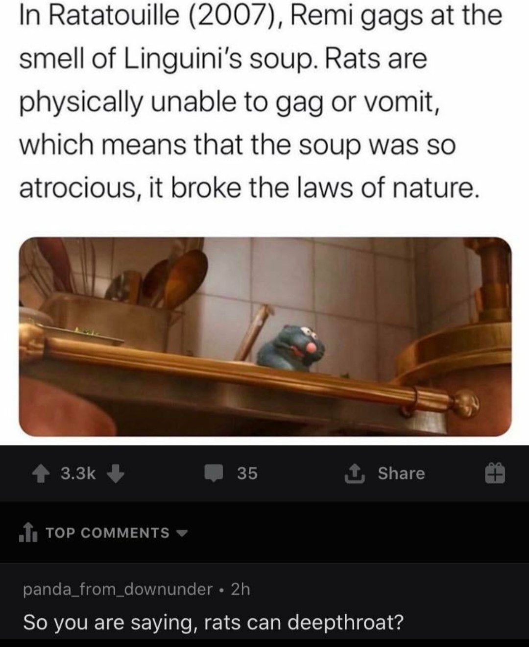The width and height of the screenshot is (529, 647).
Task: Click the 35 comments count
Action: pos(247,473)
